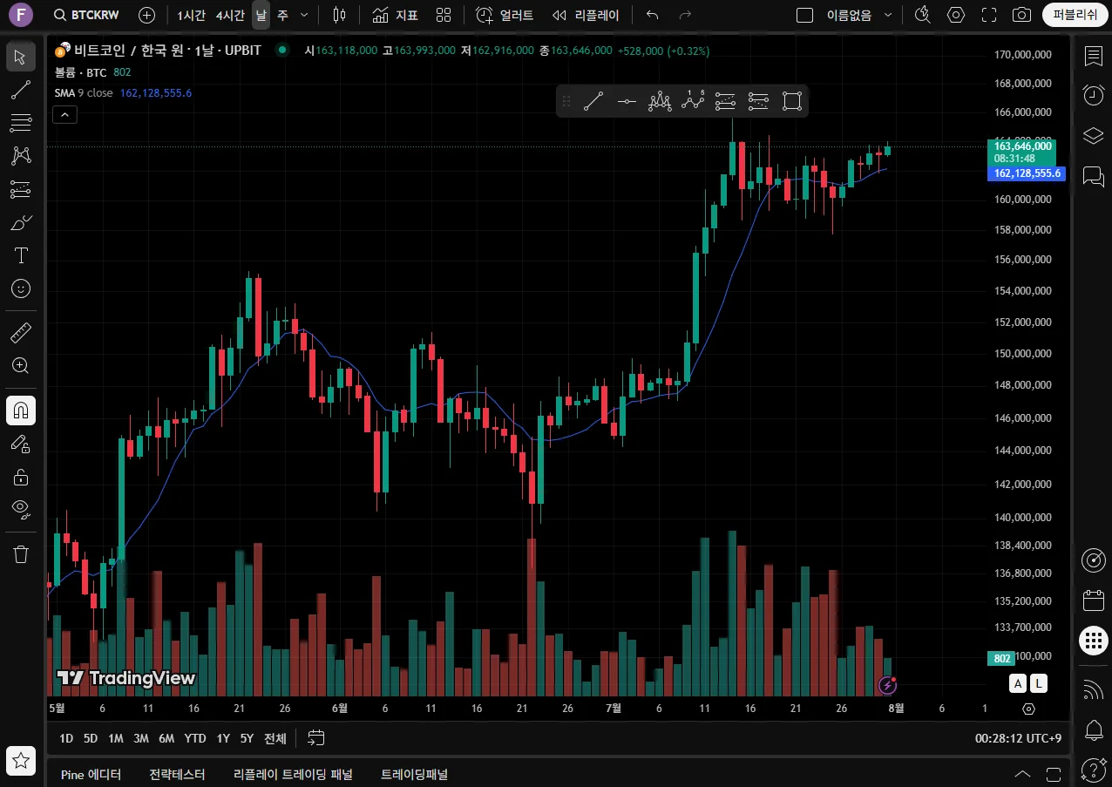The width and height of the screenshot is (1112, 787).
Task: Set range to 3M
Action: 140,738
